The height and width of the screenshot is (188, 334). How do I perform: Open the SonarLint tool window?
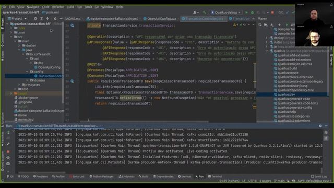point(77,177)
